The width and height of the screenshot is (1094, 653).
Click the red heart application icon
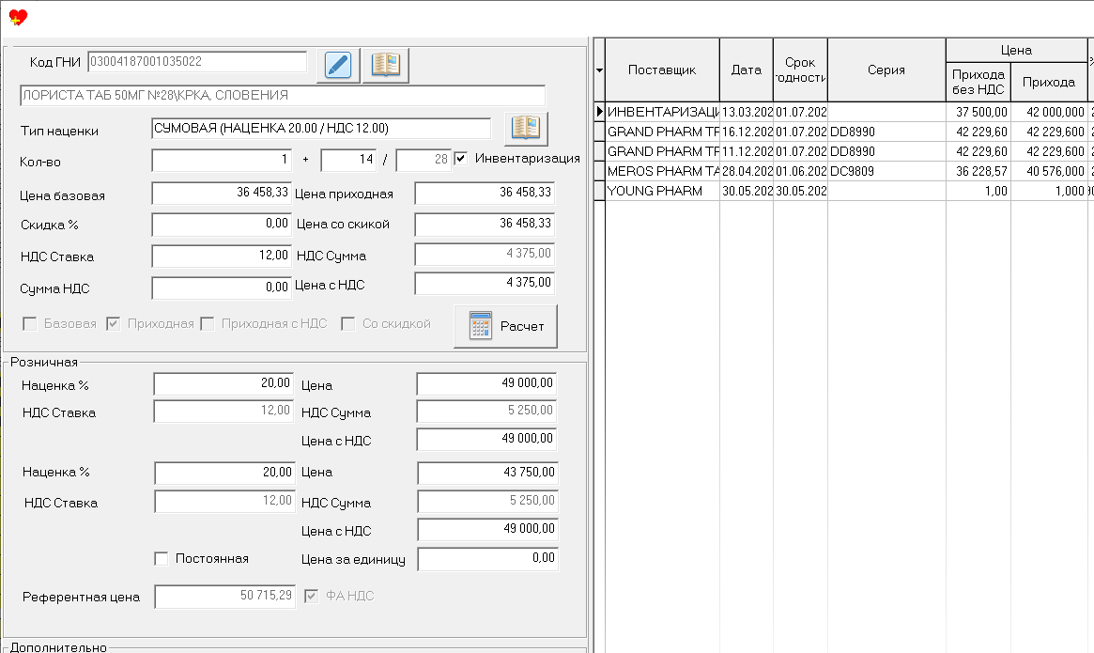coord(18,17)
